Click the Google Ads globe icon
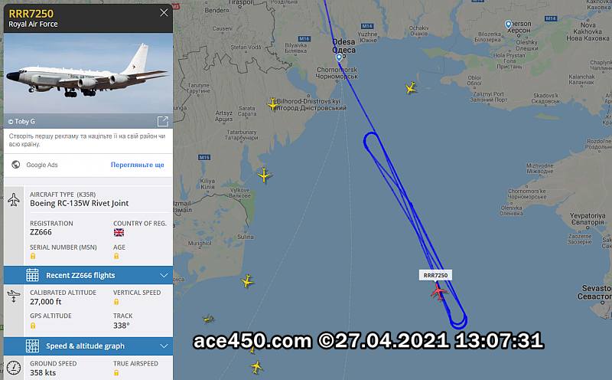The image size is (612, 380). click(16, 165)
